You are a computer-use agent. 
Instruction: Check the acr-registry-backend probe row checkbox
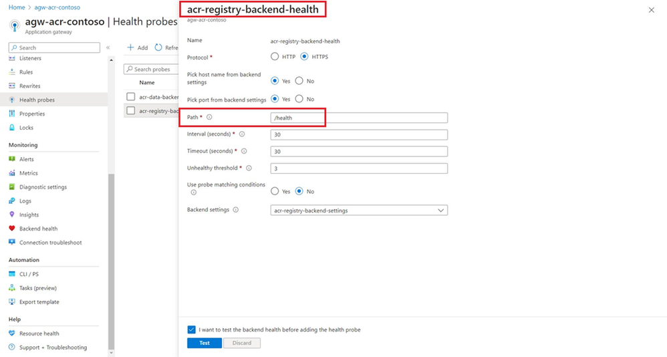pos(131,111)
